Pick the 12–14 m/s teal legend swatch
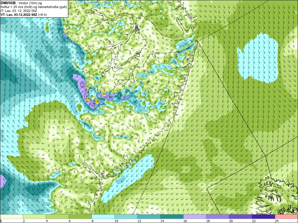 tap(149, 217)
